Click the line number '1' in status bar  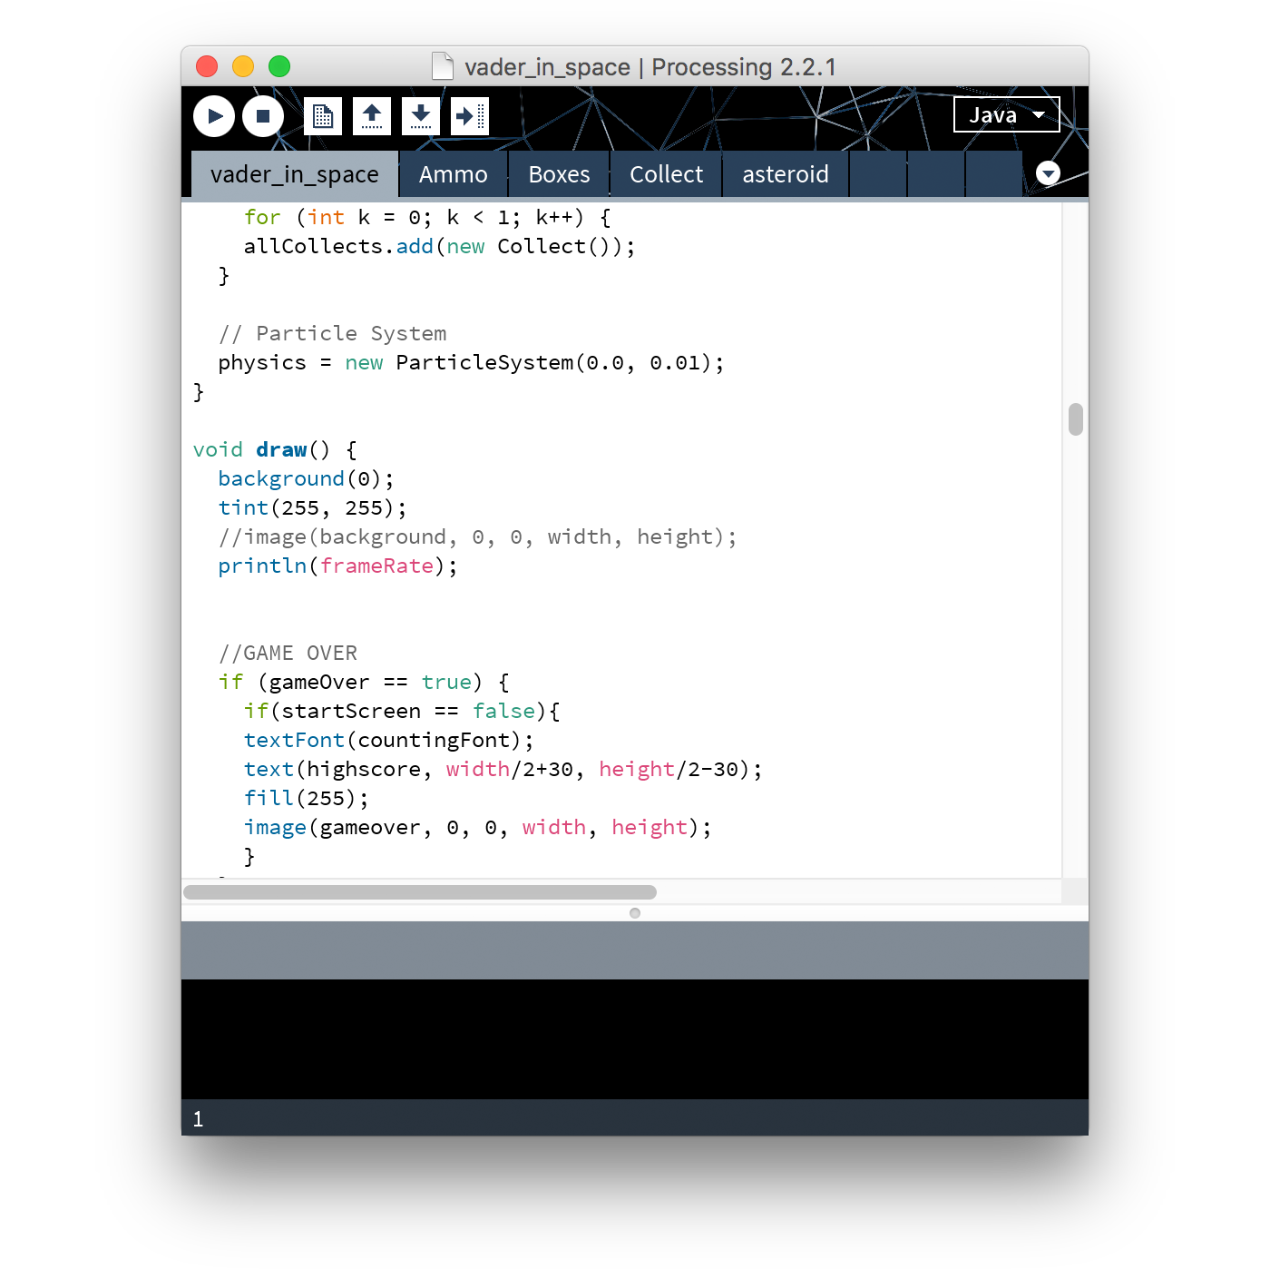point(198,1119)
